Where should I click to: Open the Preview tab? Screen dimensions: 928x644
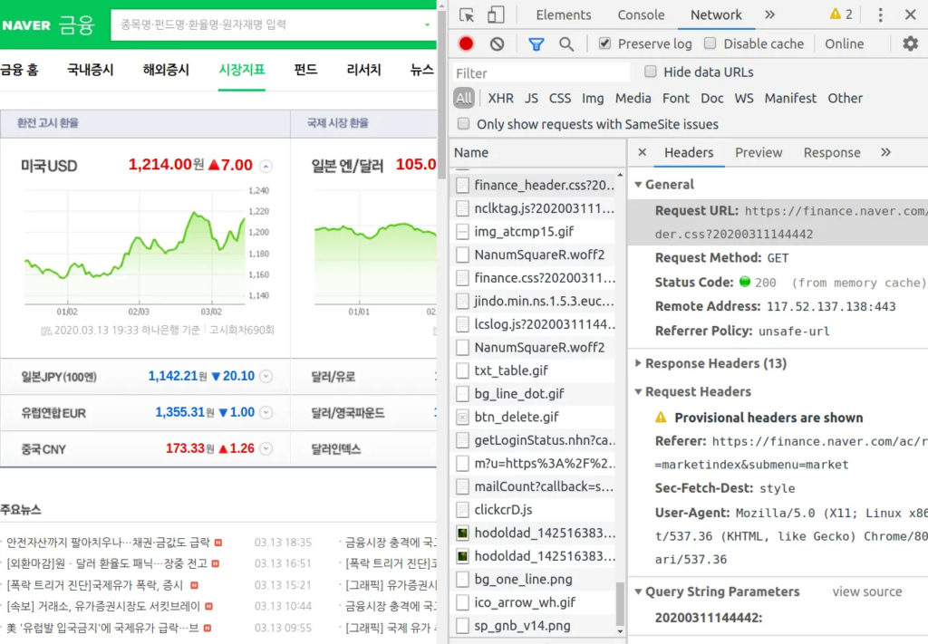(759, 152)
